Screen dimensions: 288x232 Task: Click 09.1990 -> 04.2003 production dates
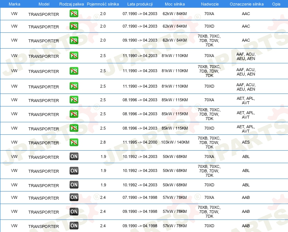(x=140, y=40)
